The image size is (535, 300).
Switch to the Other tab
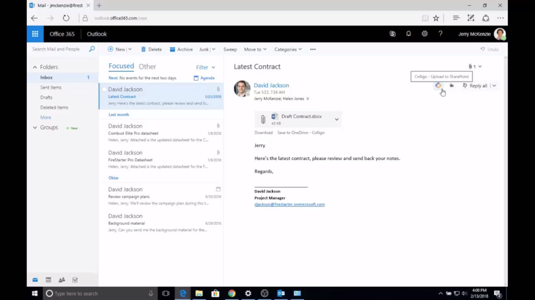147,67
